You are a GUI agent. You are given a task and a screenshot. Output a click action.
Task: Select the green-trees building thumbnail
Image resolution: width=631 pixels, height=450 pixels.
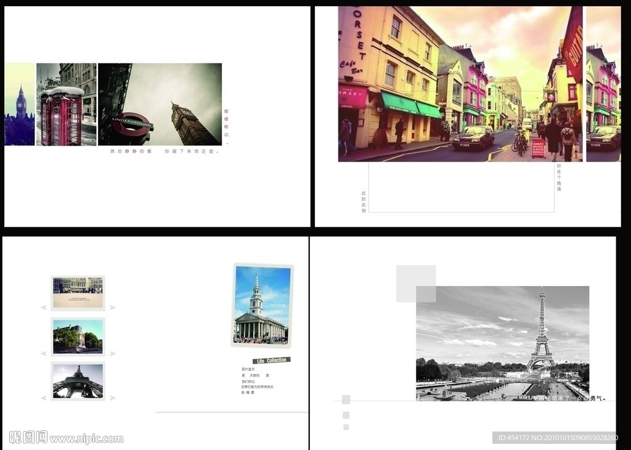pyautogui.click(x=78, y=337)
